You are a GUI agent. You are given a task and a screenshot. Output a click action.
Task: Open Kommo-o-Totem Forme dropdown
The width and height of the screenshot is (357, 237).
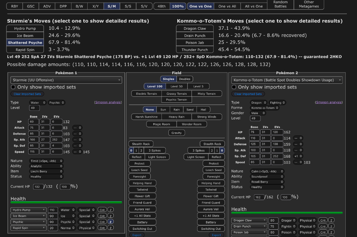265,108
